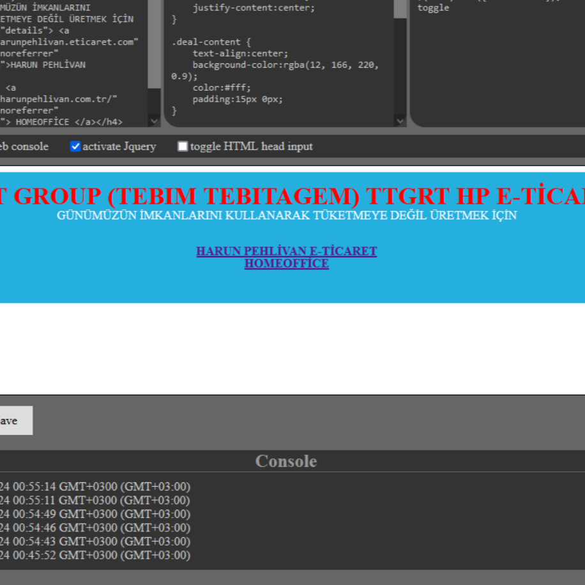Click console entry 00:54:43 GMT+0300
This screenshot has width=585, height=585.
point(95,542)
